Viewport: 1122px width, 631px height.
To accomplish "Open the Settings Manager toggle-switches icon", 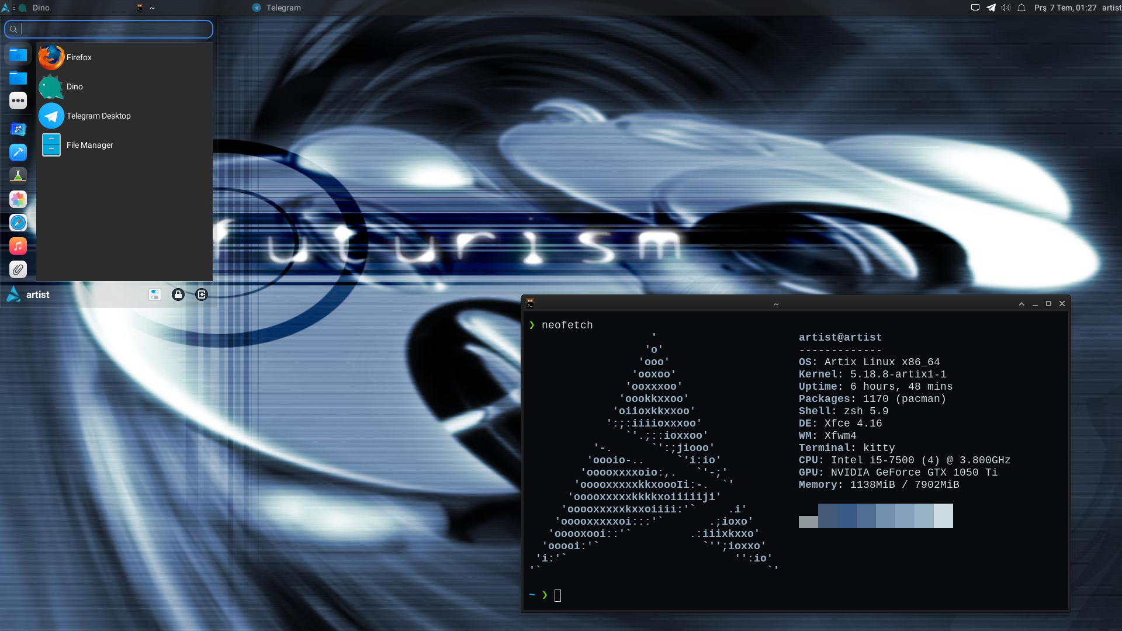I will pos(155,294).
